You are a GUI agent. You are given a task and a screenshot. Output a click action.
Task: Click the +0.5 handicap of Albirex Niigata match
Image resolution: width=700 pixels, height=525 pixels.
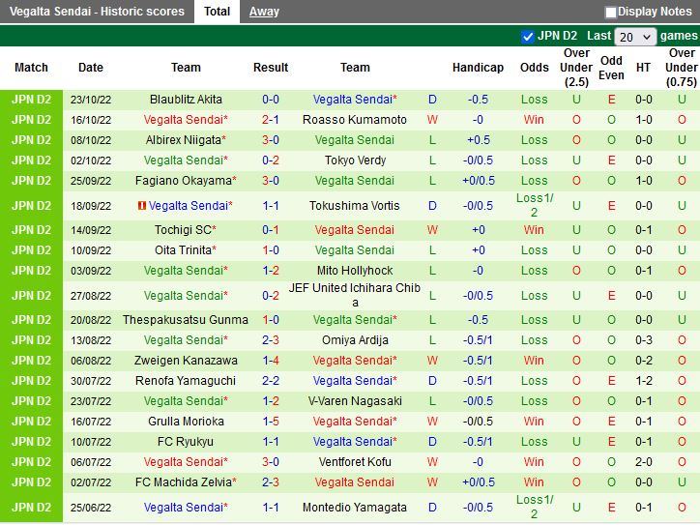click(x=479, y=140)
